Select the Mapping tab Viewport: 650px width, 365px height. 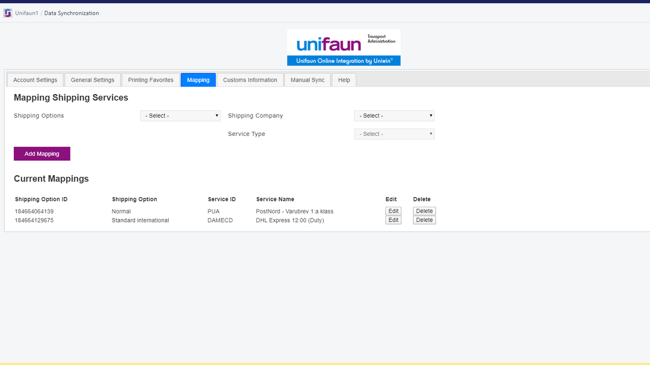coord(198,80)
